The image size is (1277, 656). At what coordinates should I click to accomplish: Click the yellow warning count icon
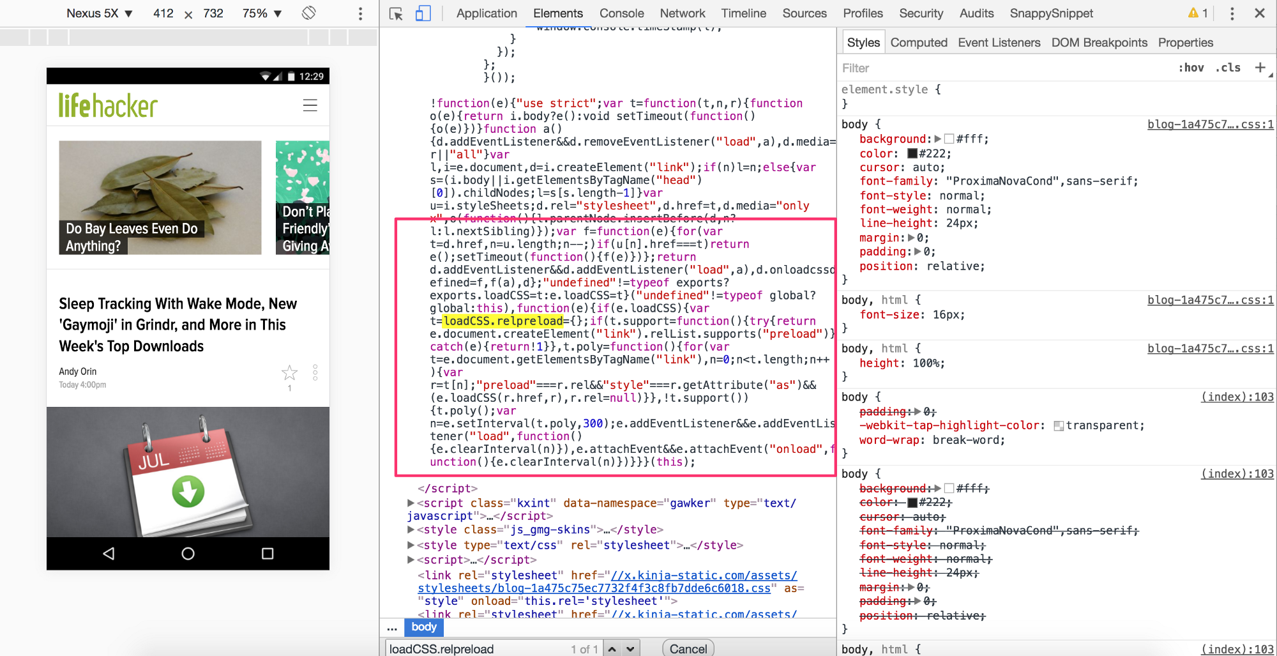coord(1198,13)
